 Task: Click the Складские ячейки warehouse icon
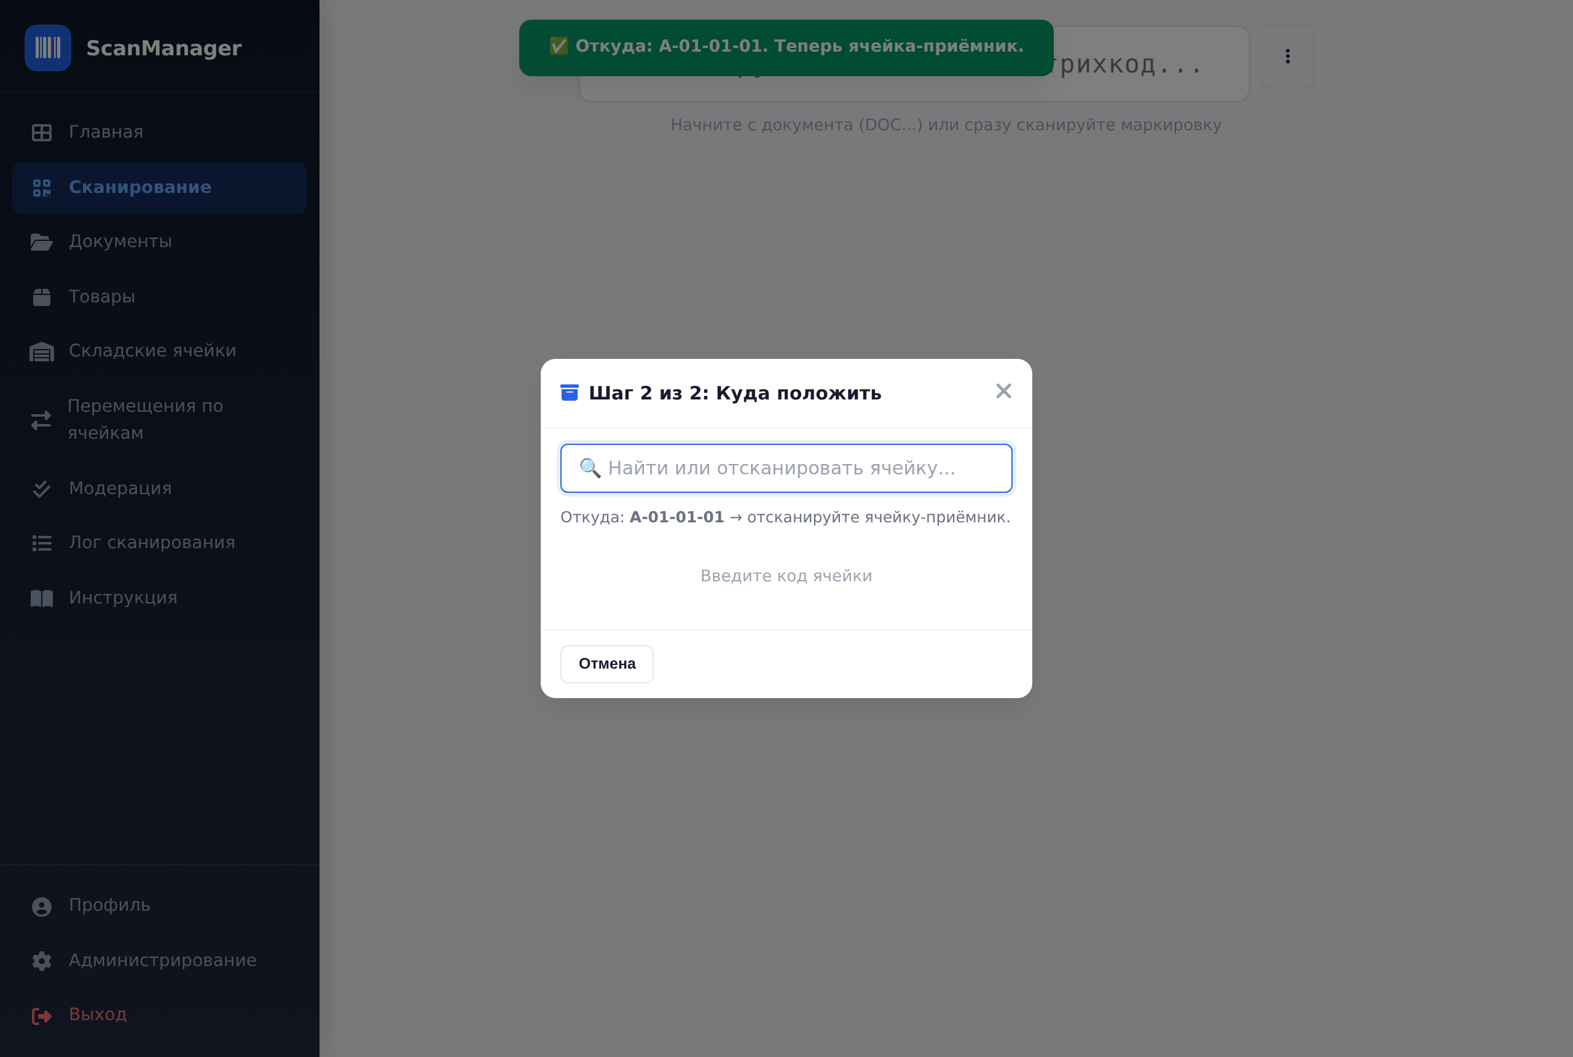(42, 352)
